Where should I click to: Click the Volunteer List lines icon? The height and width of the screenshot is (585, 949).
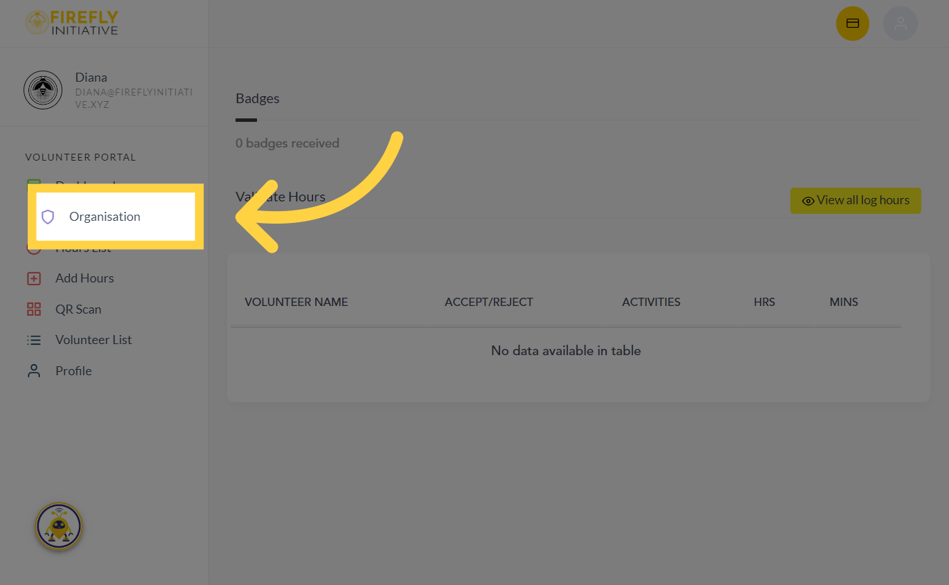(34, 340)
